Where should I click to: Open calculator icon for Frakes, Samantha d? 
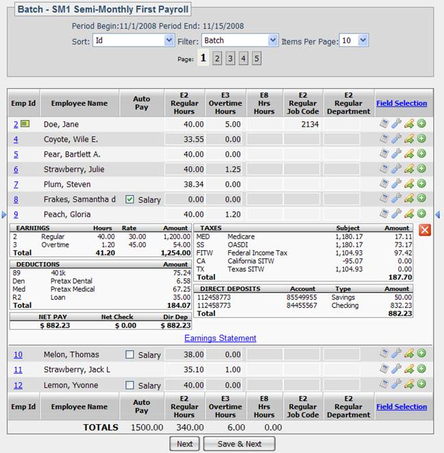pyautogui.click(x=384, y=198)
